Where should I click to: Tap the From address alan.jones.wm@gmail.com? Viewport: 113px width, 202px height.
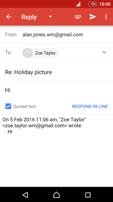[53, 35]
